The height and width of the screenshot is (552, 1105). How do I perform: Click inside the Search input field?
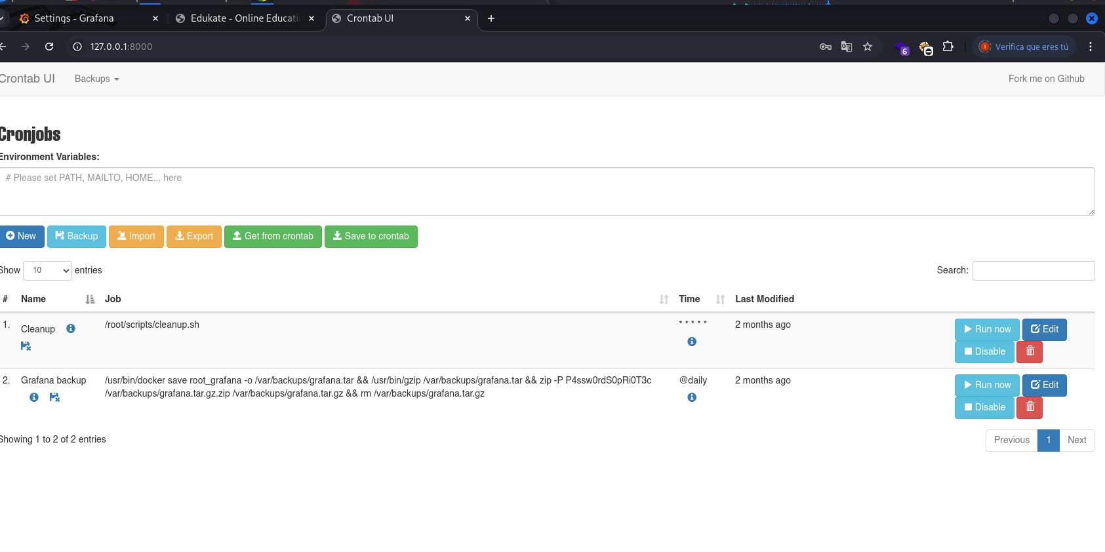click(x=1034, y=270)
